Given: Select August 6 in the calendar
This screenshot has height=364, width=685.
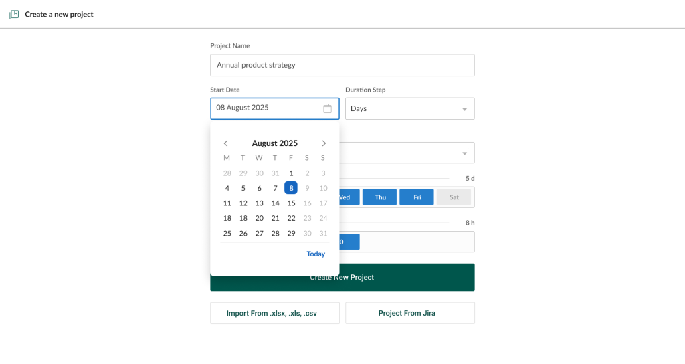Looking at the screenshot, I should [259, 188].
